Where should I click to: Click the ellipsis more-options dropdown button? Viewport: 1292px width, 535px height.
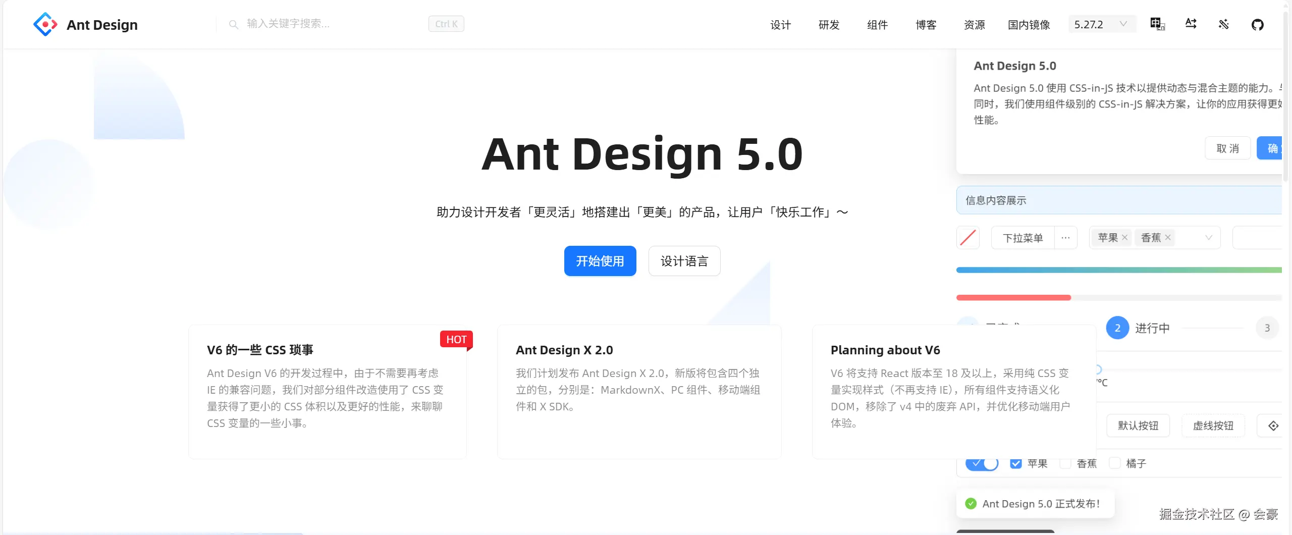point(1065,238)
